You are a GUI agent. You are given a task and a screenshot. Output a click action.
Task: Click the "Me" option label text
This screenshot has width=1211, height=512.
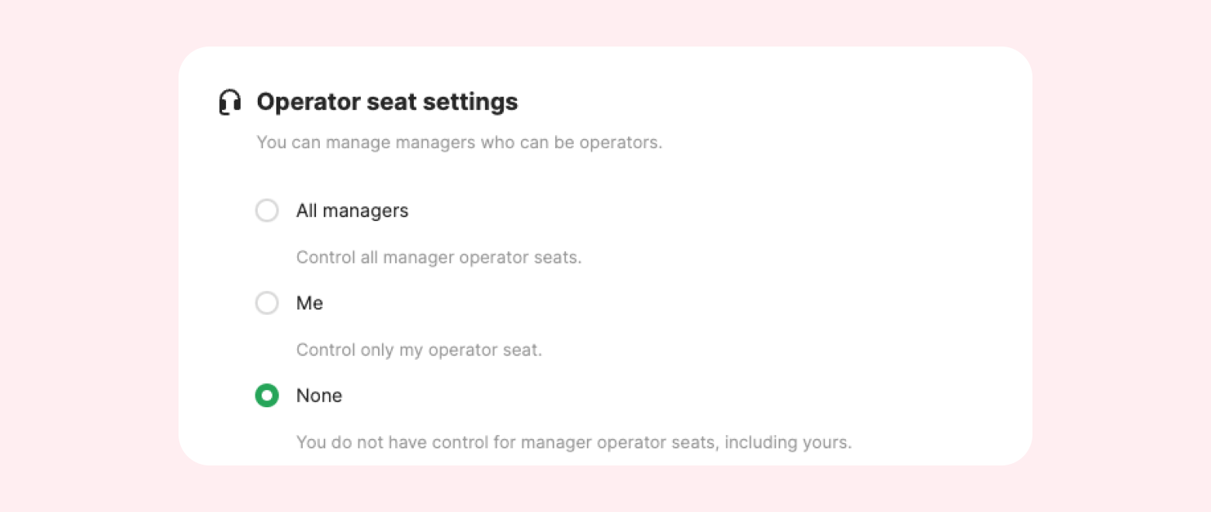click(310, 303)
